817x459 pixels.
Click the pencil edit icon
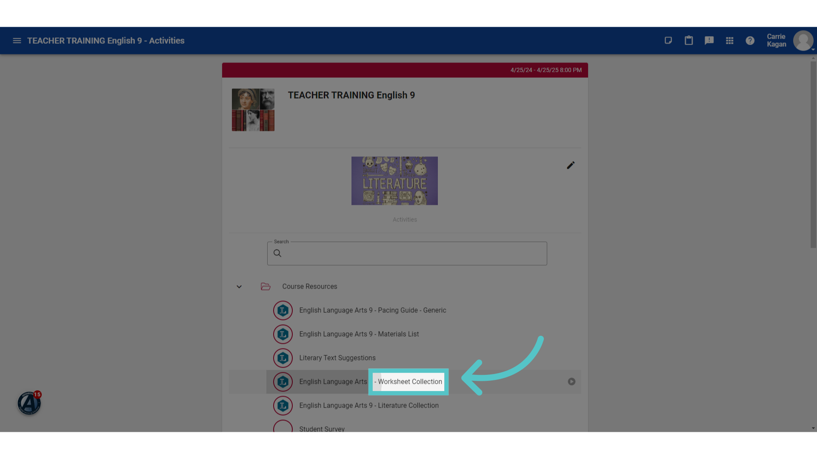pyautogui.click(x=571, y=165)
